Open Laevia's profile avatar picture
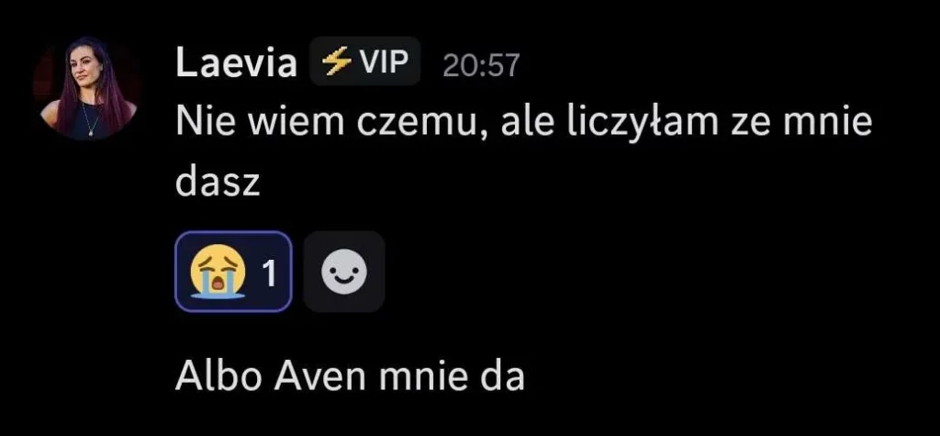The width and height of the screenshot is (940, 436). 85,88
